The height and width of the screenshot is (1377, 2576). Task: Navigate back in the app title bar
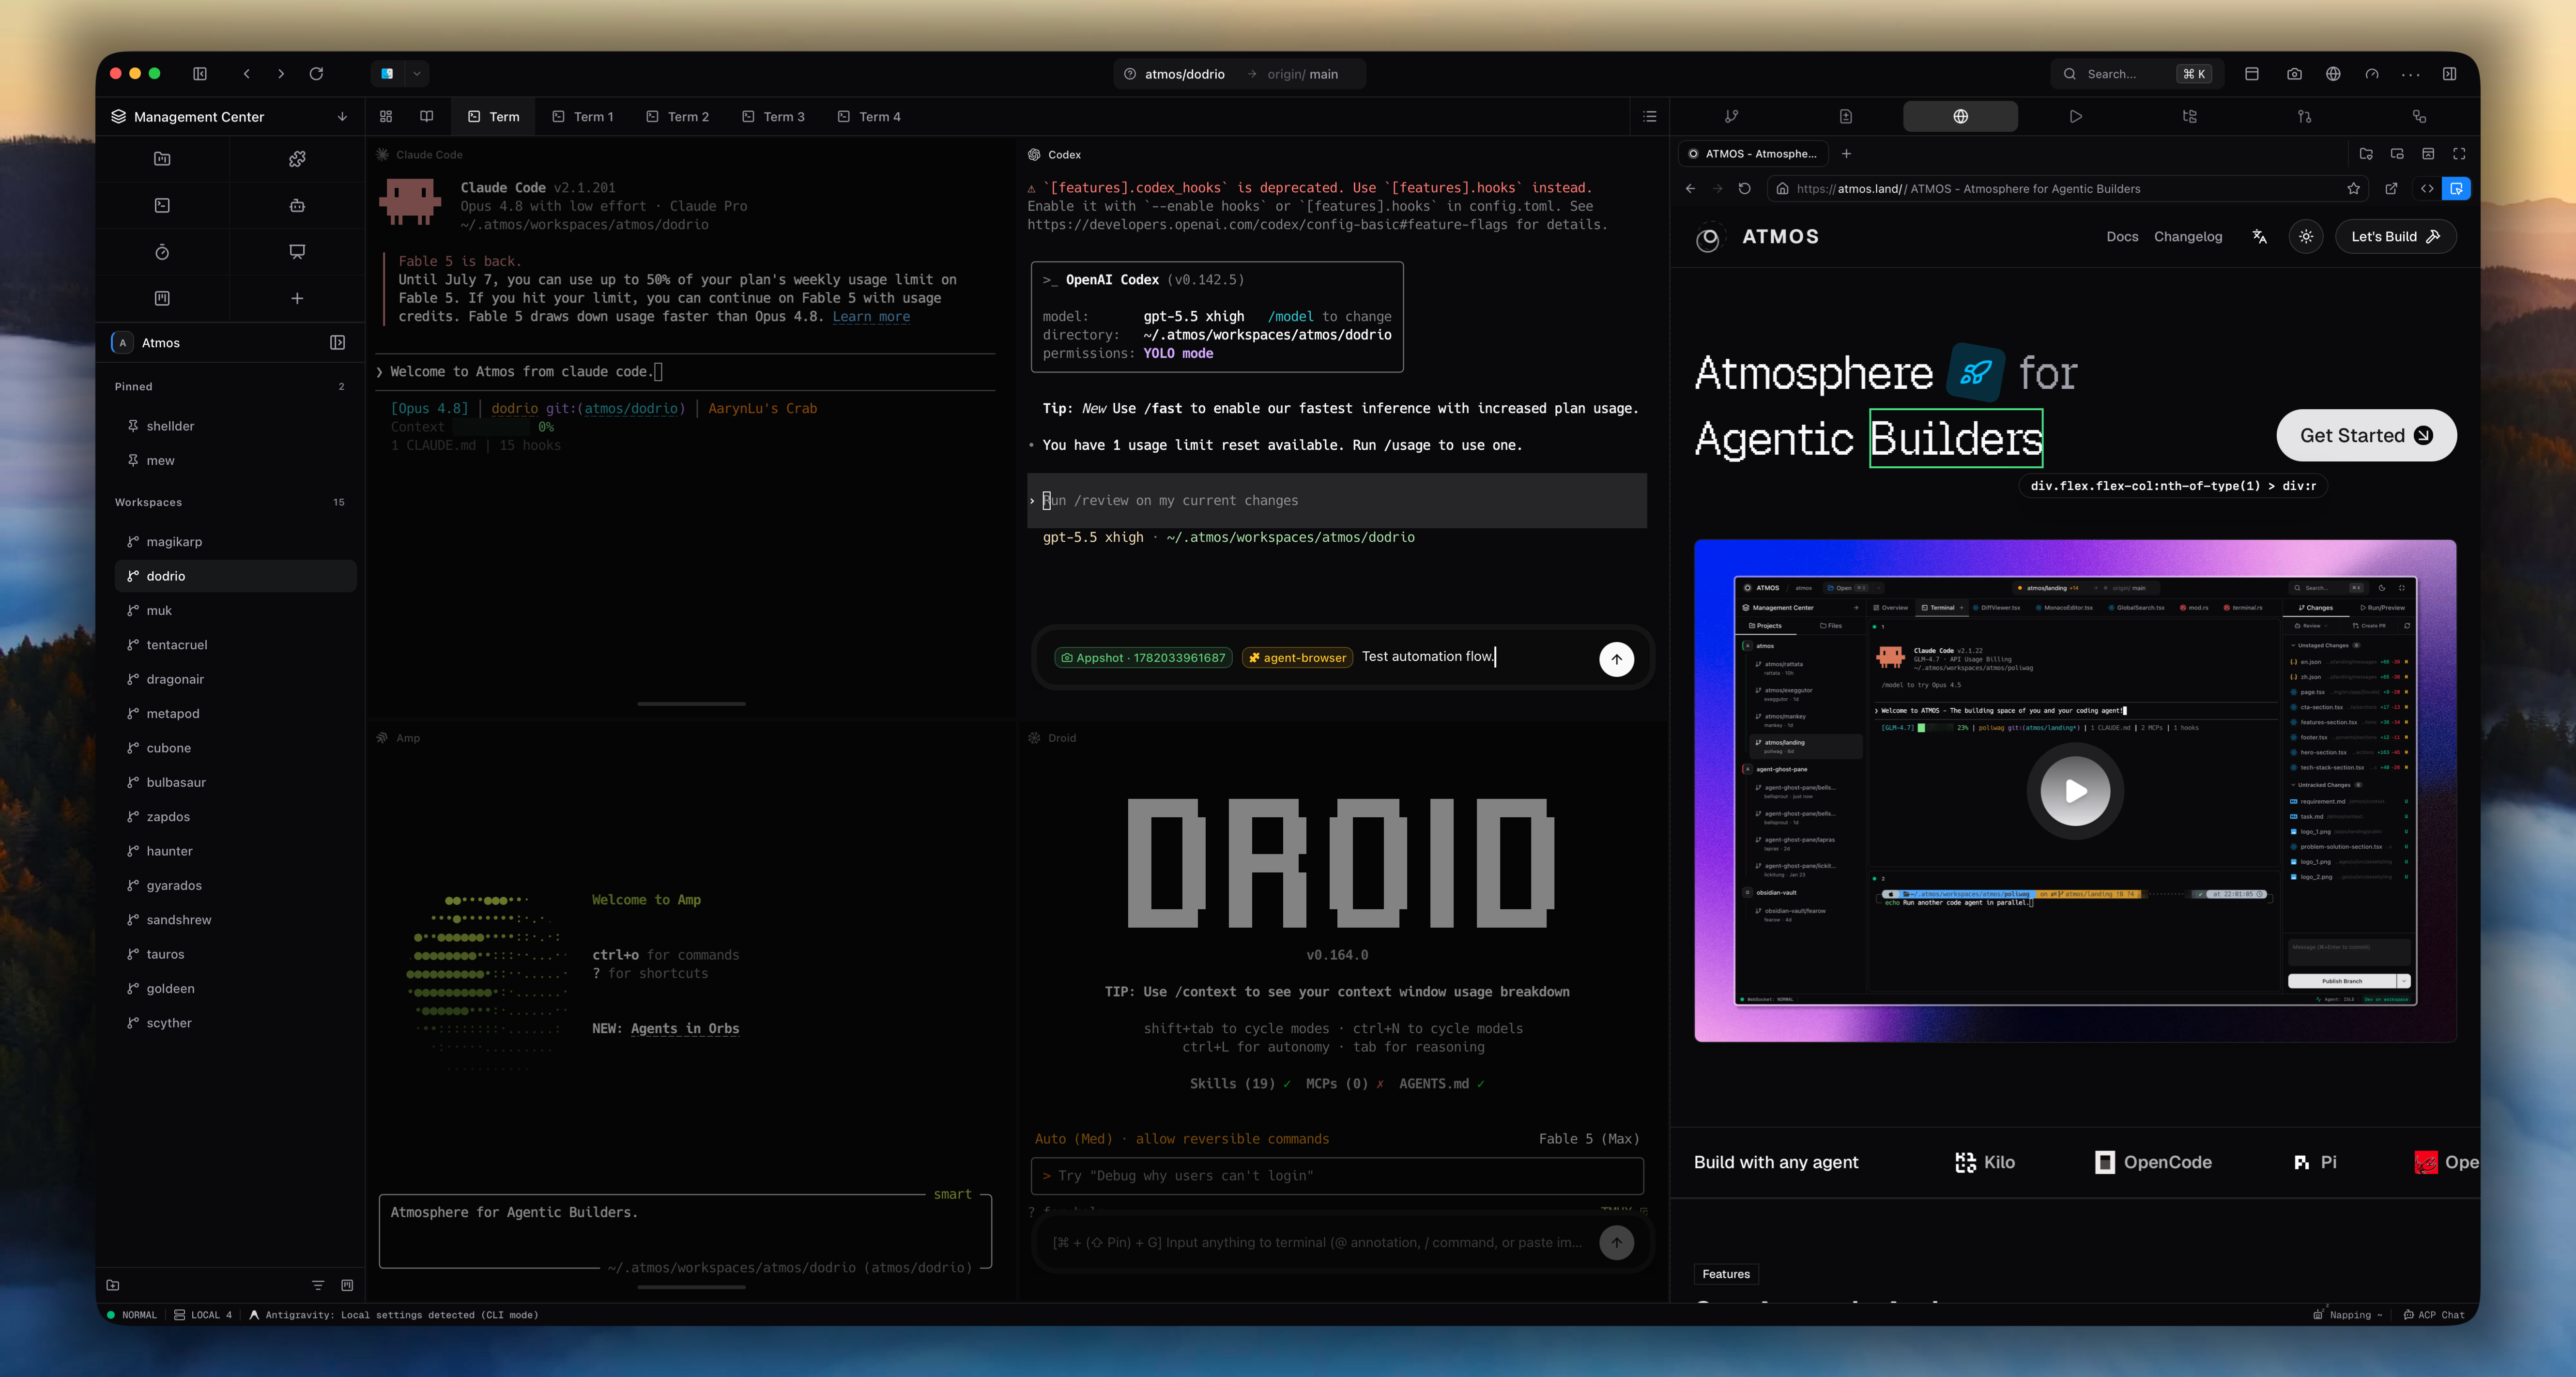tap(247, 74)
